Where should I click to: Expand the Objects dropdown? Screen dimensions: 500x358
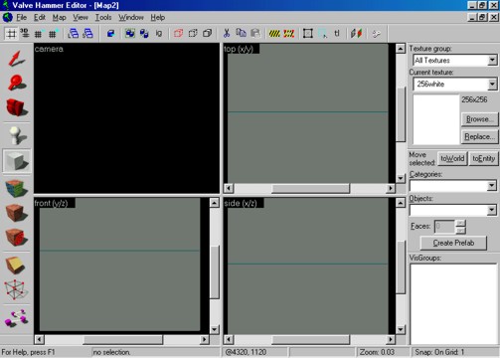point(492,210)
